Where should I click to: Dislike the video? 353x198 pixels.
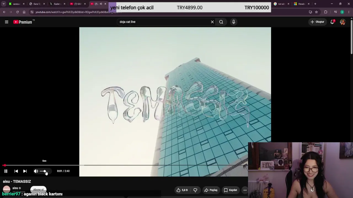(195, 190)
